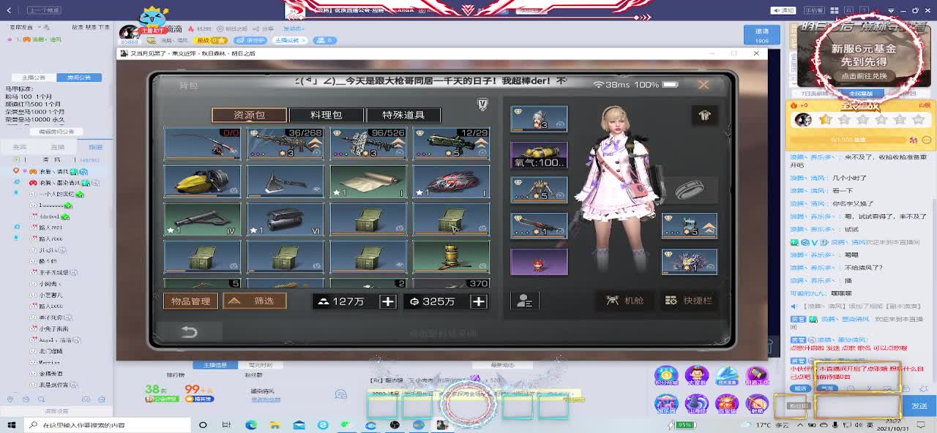Switch to the 房间公告 tab
This screenshot has height=433, width=937.
click(79, 78)
